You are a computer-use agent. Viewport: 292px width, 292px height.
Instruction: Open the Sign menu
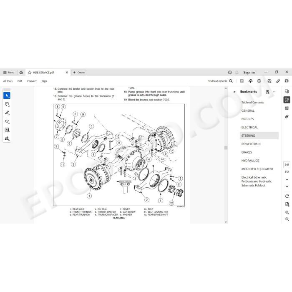tap(44, 81)
